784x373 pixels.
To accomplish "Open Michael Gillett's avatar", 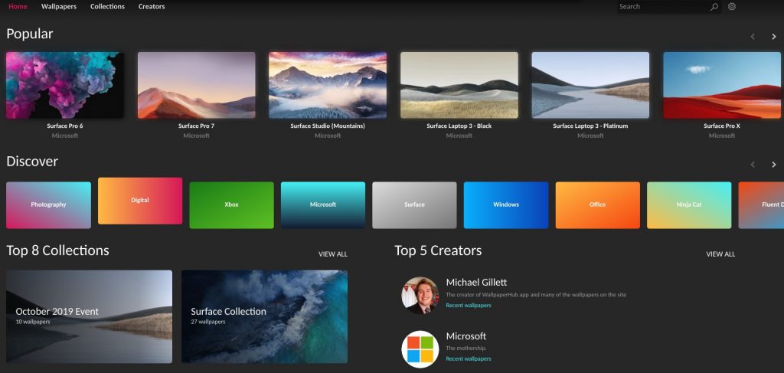I will pos(420,296).
